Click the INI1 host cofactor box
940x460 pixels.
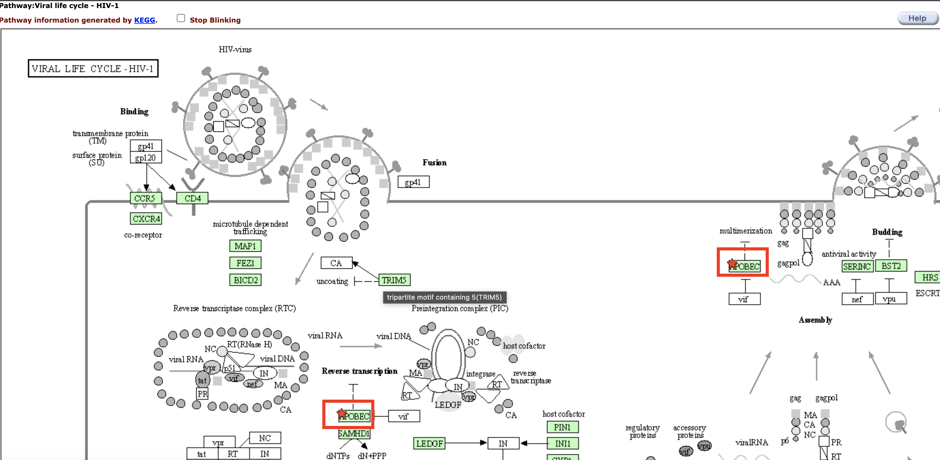tap(562, 444)
